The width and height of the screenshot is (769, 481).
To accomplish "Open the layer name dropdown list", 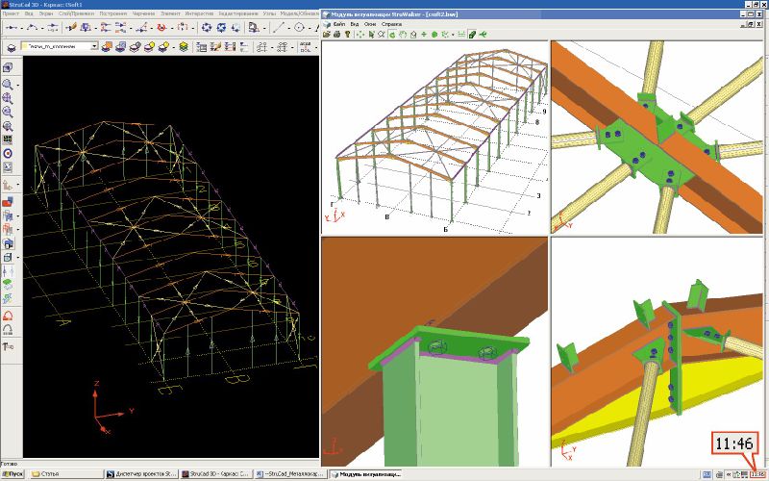I will click(94, 46).
